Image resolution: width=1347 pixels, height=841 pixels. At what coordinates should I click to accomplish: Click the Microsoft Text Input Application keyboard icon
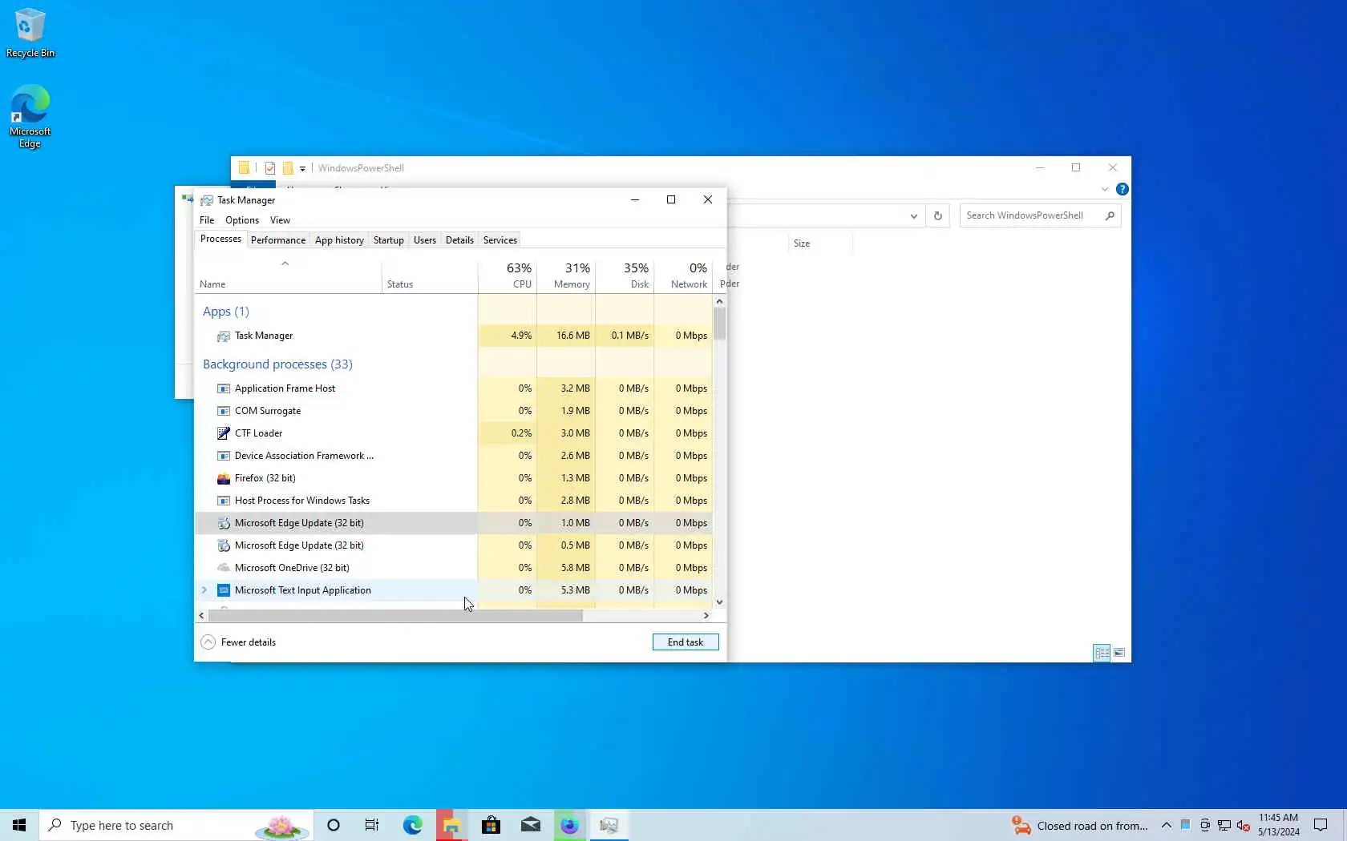point(224,590)
